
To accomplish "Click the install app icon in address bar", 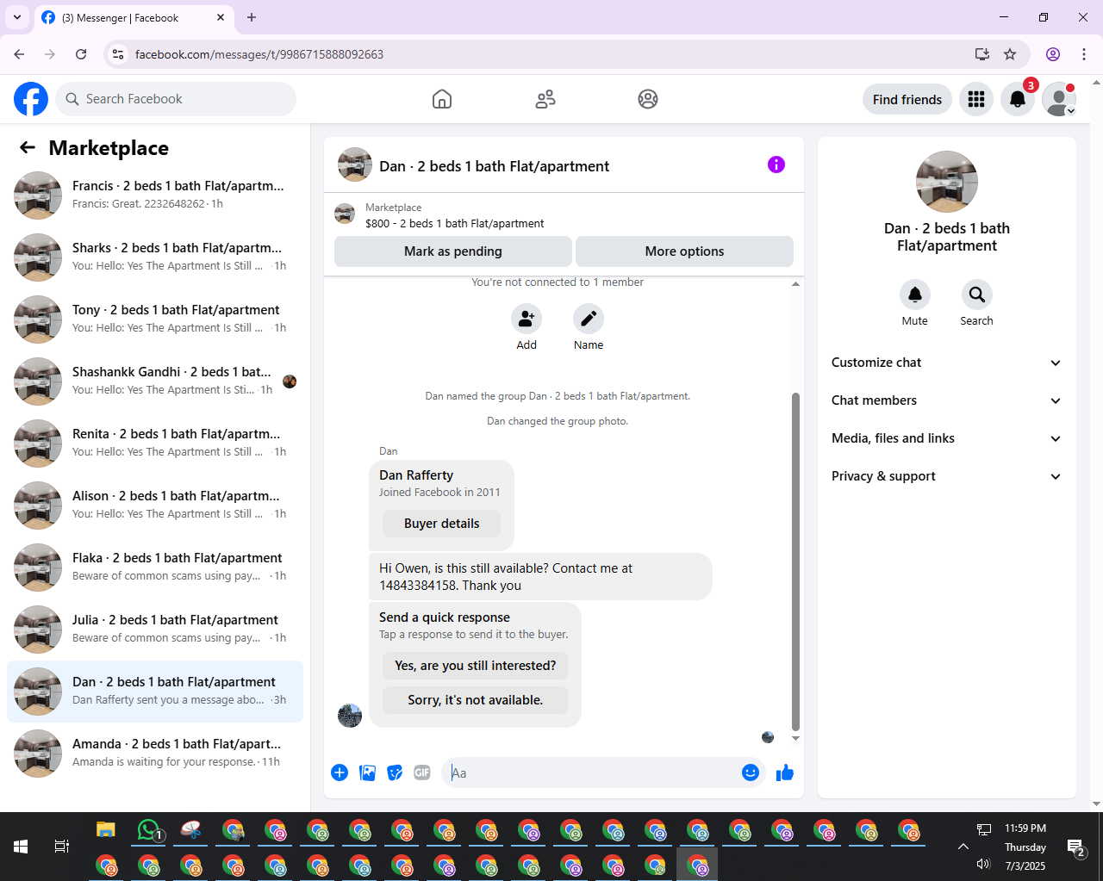I will pos(982,54).
